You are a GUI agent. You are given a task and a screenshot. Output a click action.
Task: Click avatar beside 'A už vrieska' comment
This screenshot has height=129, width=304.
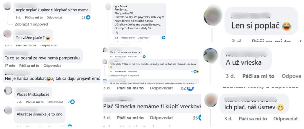coord(211,56)
